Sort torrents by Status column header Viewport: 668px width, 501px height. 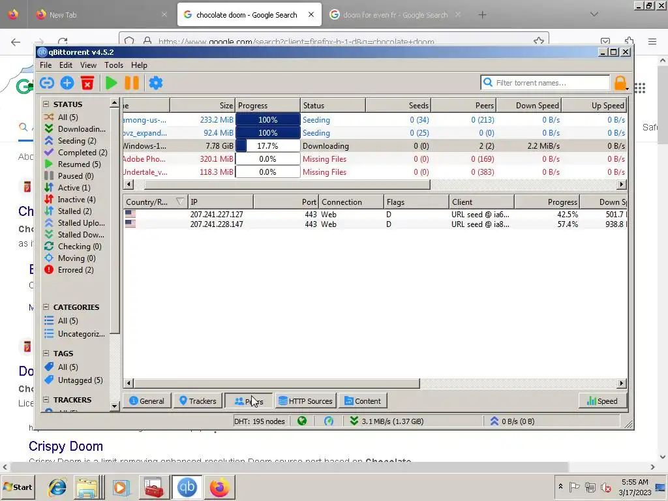[x=333, y=105]
